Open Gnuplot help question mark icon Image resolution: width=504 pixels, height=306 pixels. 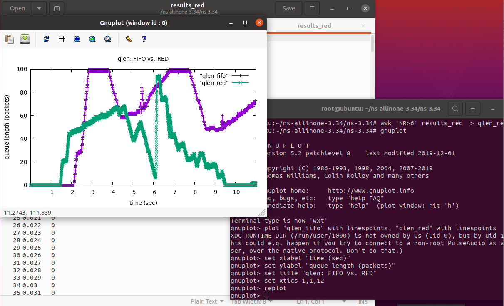click(x=144, y=39)
